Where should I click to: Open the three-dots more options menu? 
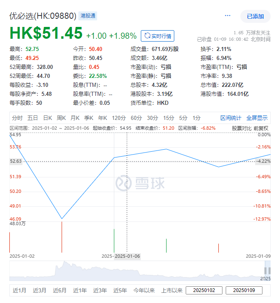click(228, 15)
